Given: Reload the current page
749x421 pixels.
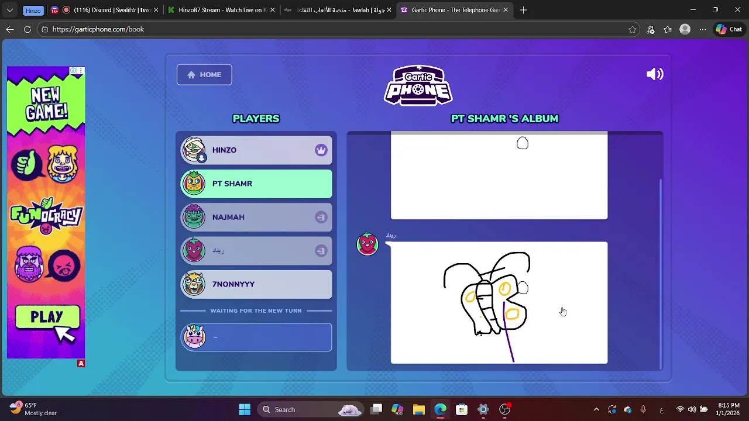Looking at the screenshot, I should 28,29.
